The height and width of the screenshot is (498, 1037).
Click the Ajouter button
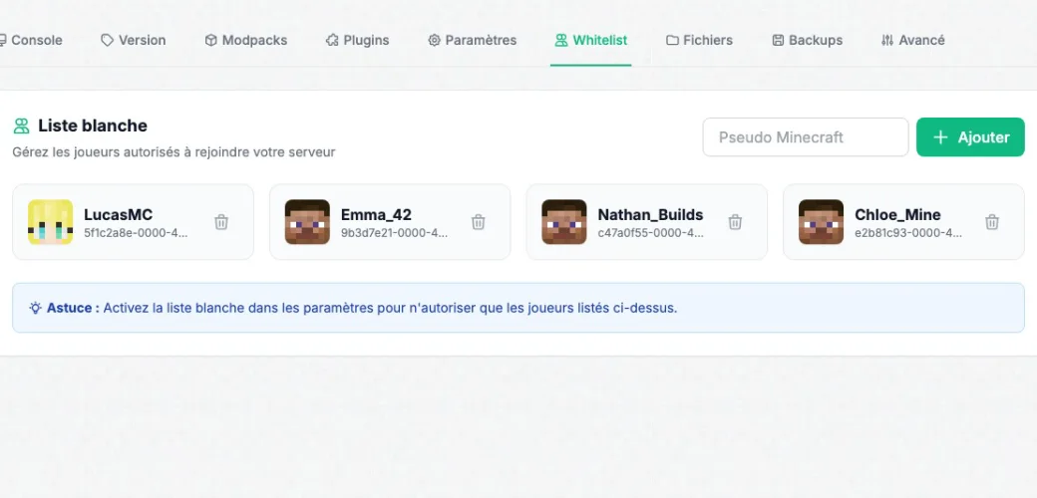click(x=970, y=137)
